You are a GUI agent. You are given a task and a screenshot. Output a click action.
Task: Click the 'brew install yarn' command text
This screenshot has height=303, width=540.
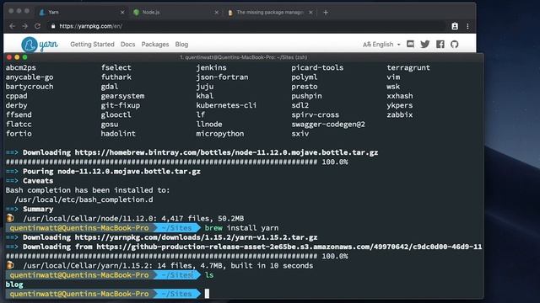click(x=242, y=228)
